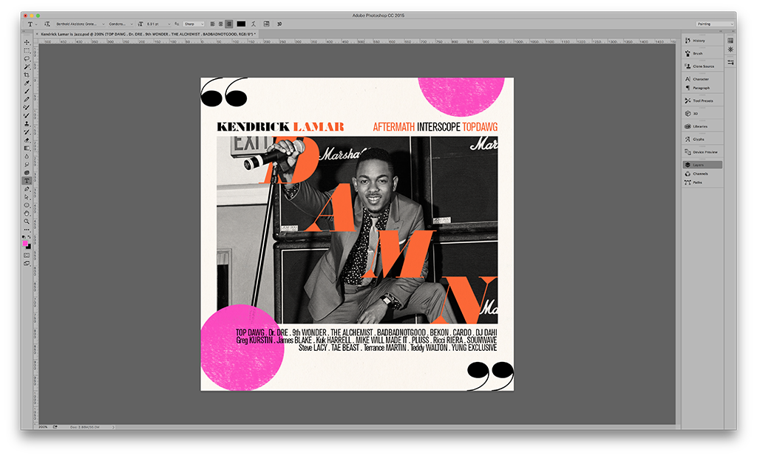Open the font style dropdown
The image size is (757, 458).
tap(120, 24)
